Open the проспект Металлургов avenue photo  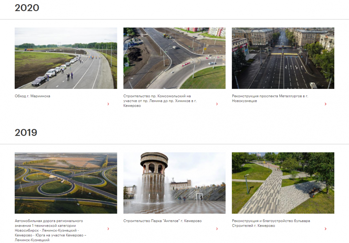283,58
